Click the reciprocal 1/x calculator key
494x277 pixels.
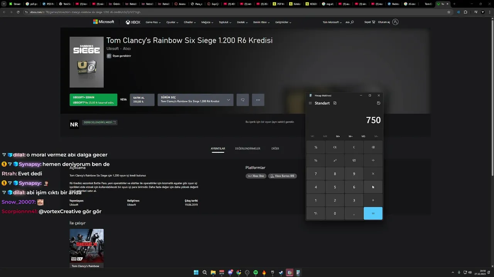coord(316,160)
